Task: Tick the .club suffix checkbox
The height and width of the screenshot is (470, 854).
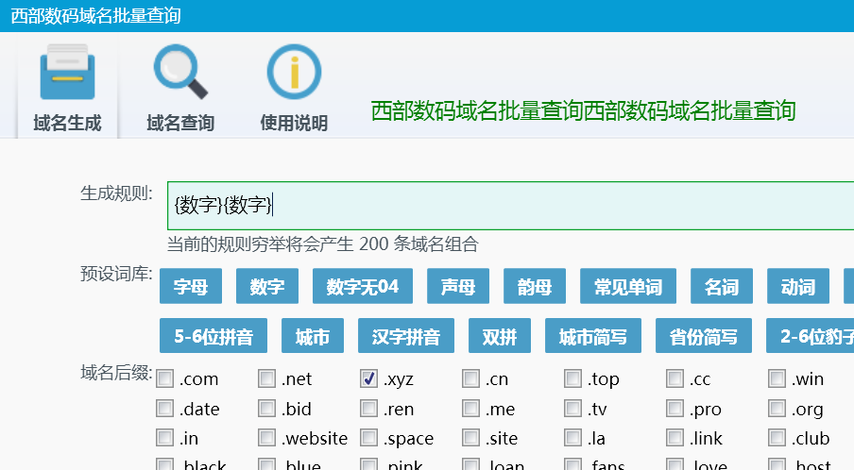Action: pos(777,438)
